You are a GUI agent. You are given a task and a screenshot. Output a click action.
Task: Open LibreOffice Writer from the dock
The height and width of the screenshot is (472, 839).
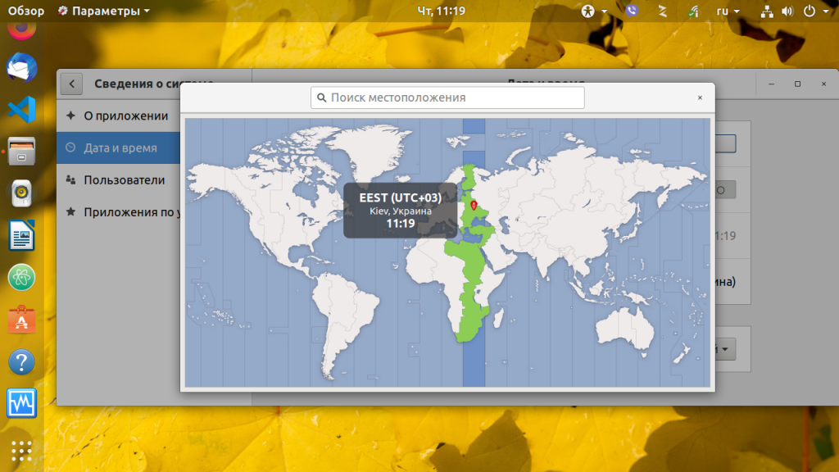[x=21, y=238]
